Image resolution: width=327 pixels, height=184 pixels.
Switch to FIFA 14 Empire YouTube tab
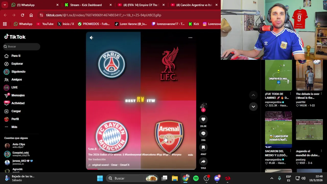[141, 5]
